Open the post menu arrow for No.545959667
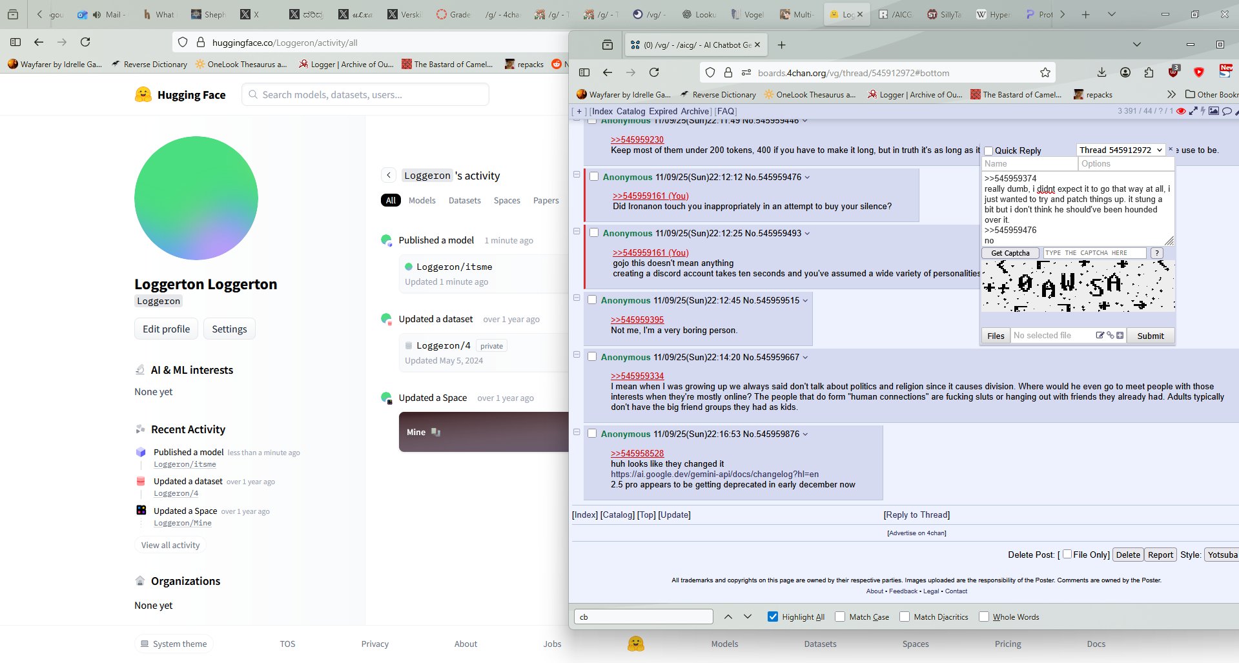The width and height of the screenshot is (1239, 663). (805, 358)
